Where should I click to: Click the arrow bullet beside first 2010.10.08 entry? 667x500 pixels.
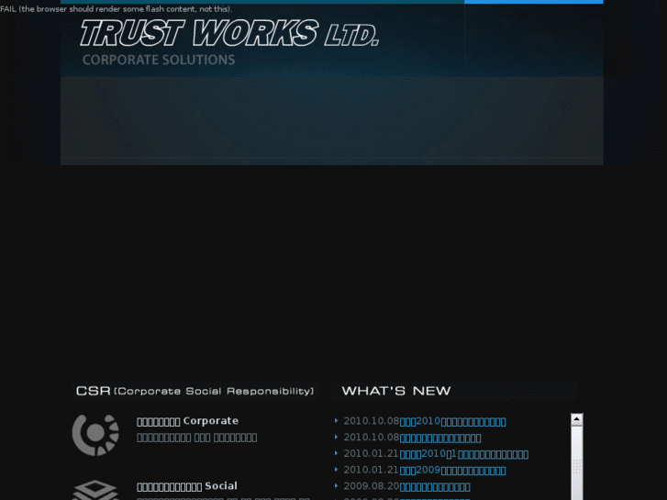(x=336, y=421)
